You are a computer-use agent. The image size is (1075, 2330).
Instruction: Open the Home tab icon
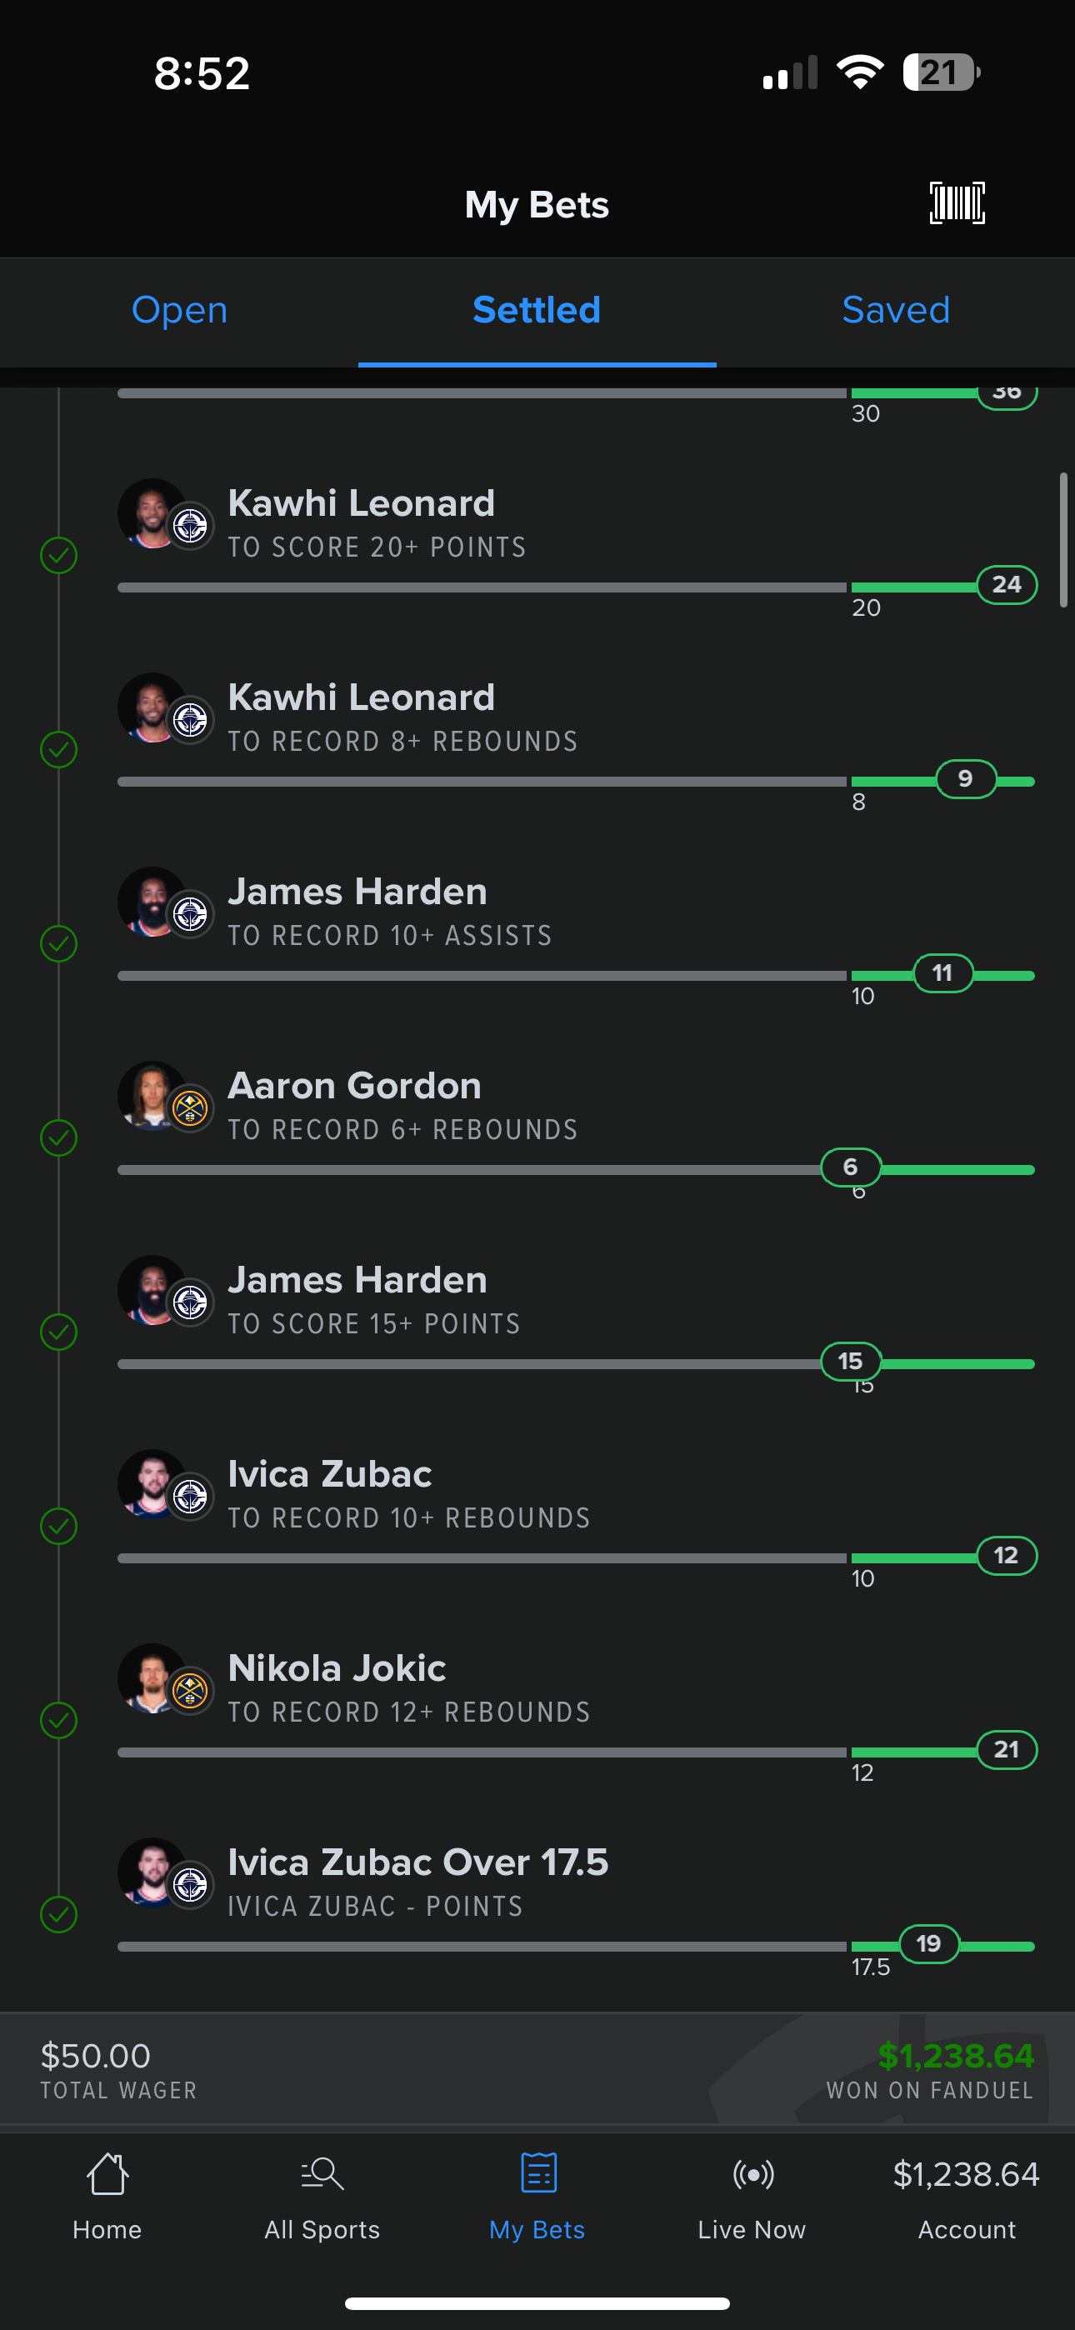pyautogui.click(x=107, y=2172)
